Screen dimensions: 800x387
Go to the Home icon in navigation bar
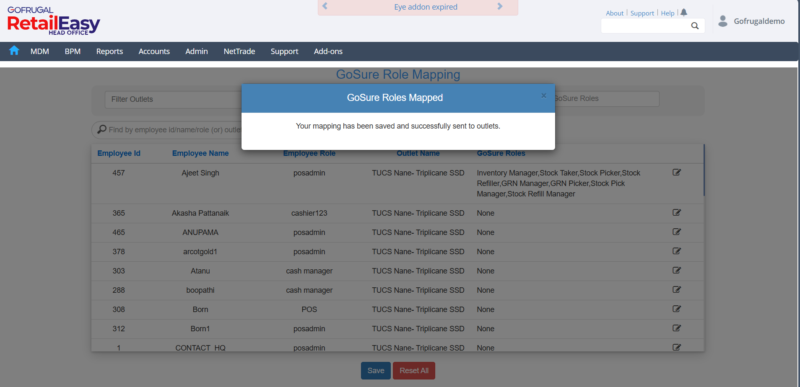[14, 51]
